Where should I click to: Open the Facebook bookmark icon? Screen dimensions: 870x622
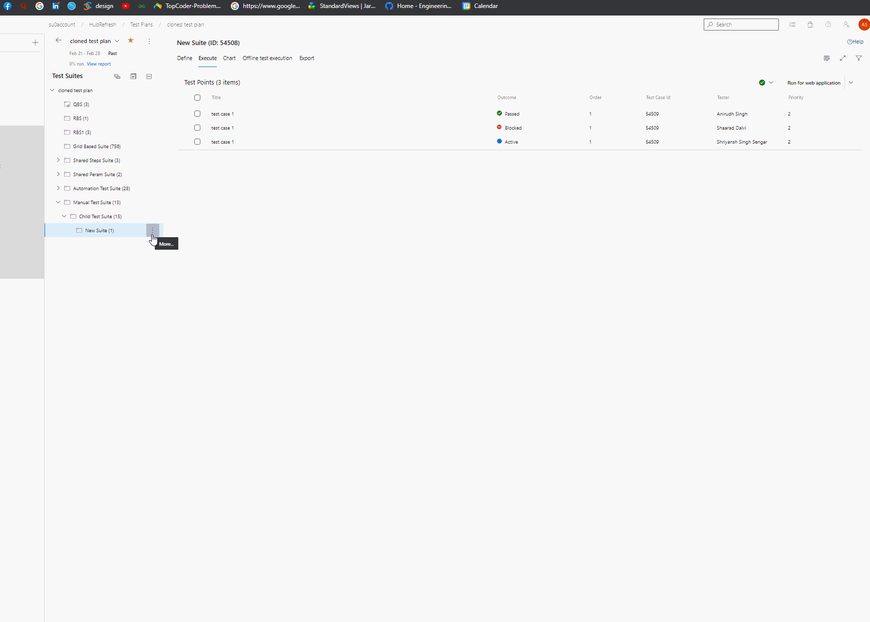[8, 6]
